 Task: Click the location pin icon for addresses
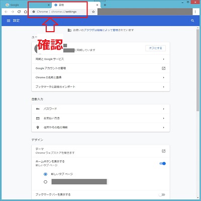point(38,128)
